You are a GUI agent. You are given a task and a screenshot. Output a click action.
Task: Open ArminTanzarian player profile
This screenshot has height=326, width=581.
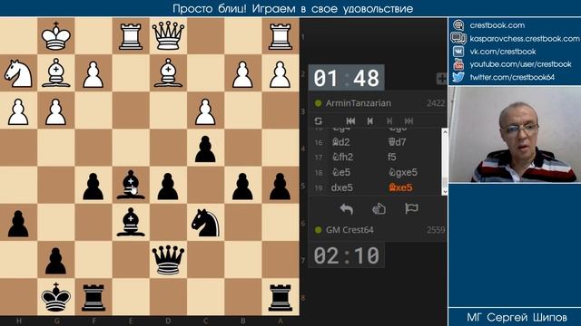click(359, 103)
